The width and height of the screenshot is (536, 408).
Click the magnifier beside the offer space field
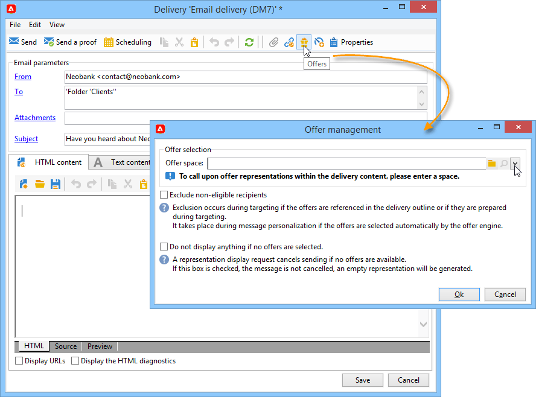(x=504, y=163)
